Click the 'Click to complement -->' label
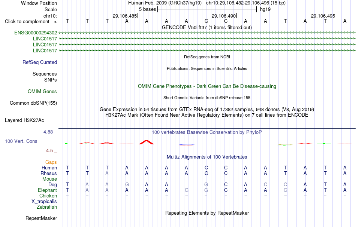The image size is (356, 227). (x=31, y=22)
